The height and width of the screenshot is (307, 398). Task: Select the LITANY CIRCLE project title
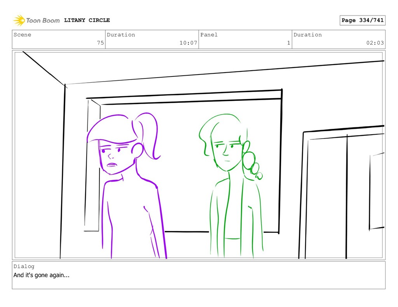click(87, 20)
